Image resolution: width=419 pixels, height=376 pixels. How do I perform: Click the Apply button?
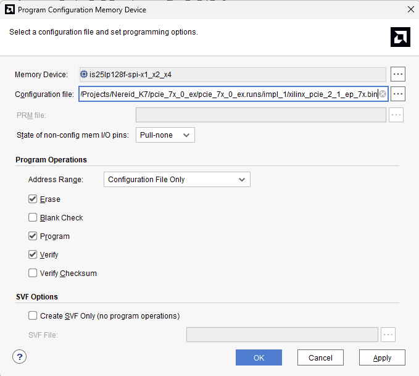(382, 357)
